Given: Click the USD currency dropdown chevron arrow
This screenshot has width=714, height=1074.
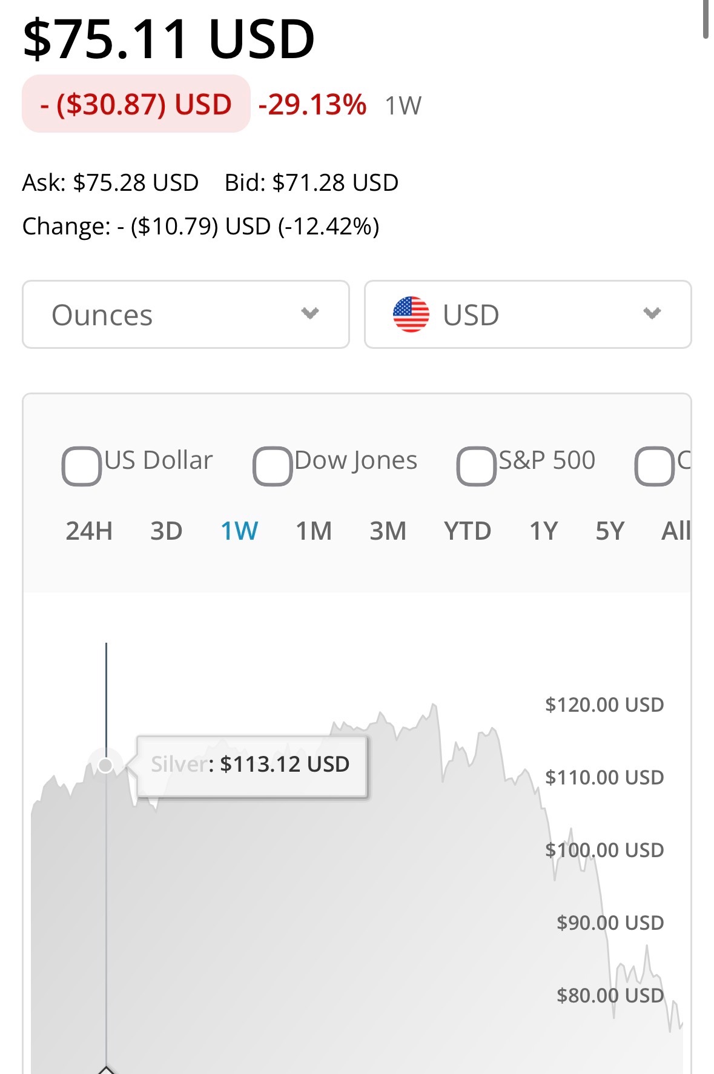Looking at the screenshot, I should [652, 313].
